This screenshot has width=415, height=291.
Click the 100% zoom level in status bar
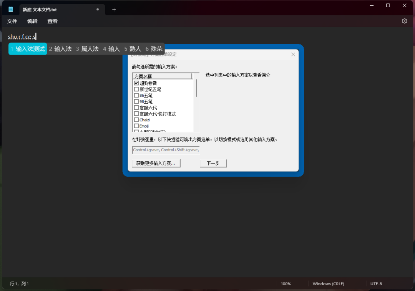coord(286,284)
